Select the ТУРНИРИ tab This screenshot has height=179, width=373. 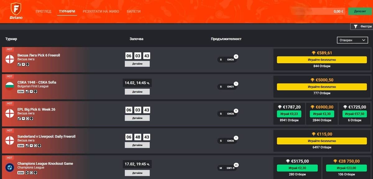point(67,11)
